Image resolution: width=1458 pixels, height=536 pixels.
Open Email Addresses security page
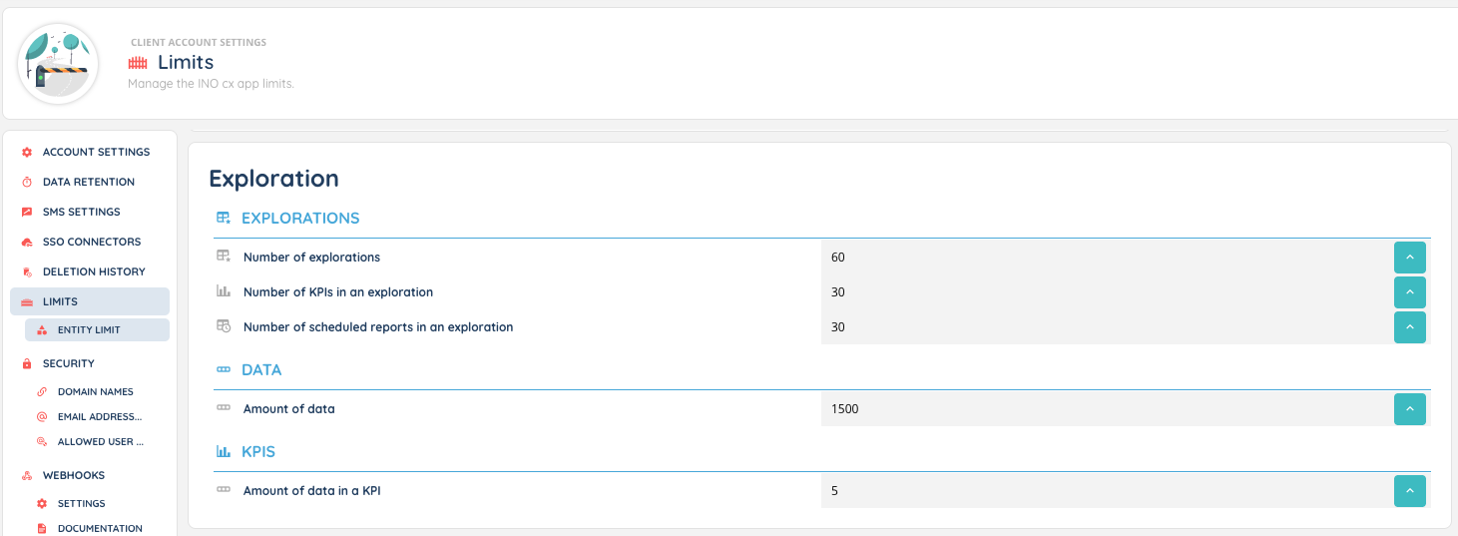click(99, 417)
